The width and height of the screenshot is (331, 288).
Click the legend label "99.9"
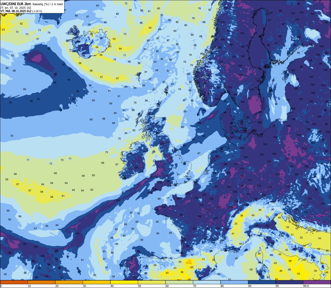306,286
